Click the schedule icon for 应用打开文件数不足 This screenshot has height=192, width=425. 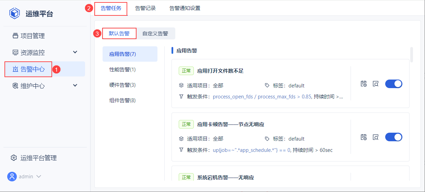coord(364,84)
